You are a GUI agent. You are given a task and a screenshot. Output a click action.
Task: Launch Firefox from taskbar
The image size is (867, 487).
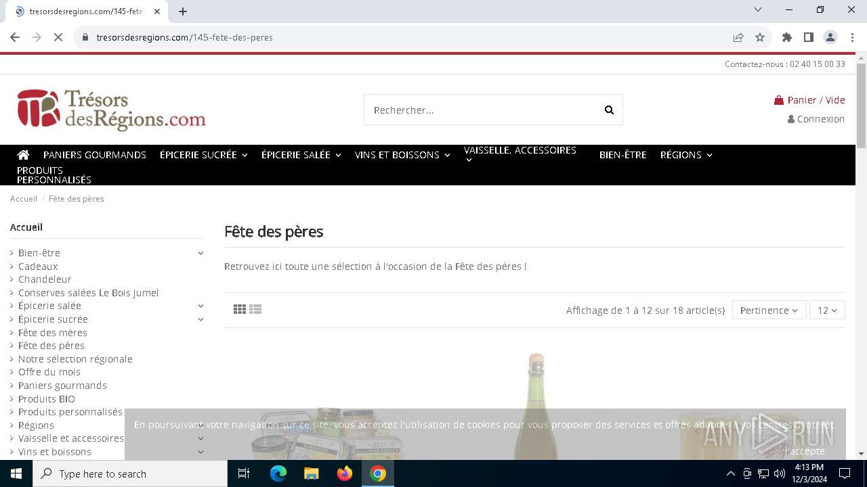click(x=345, y=473)
